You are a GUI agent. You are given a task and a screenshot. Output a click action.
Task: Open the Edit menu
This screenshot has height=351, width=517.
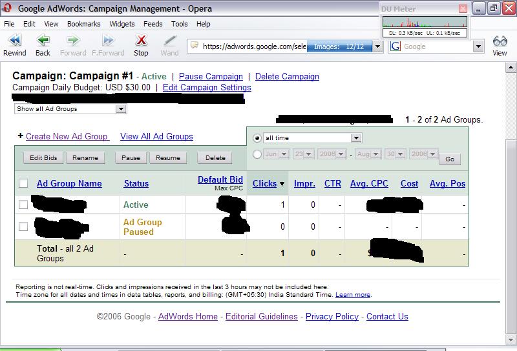[x=29, y=24]
